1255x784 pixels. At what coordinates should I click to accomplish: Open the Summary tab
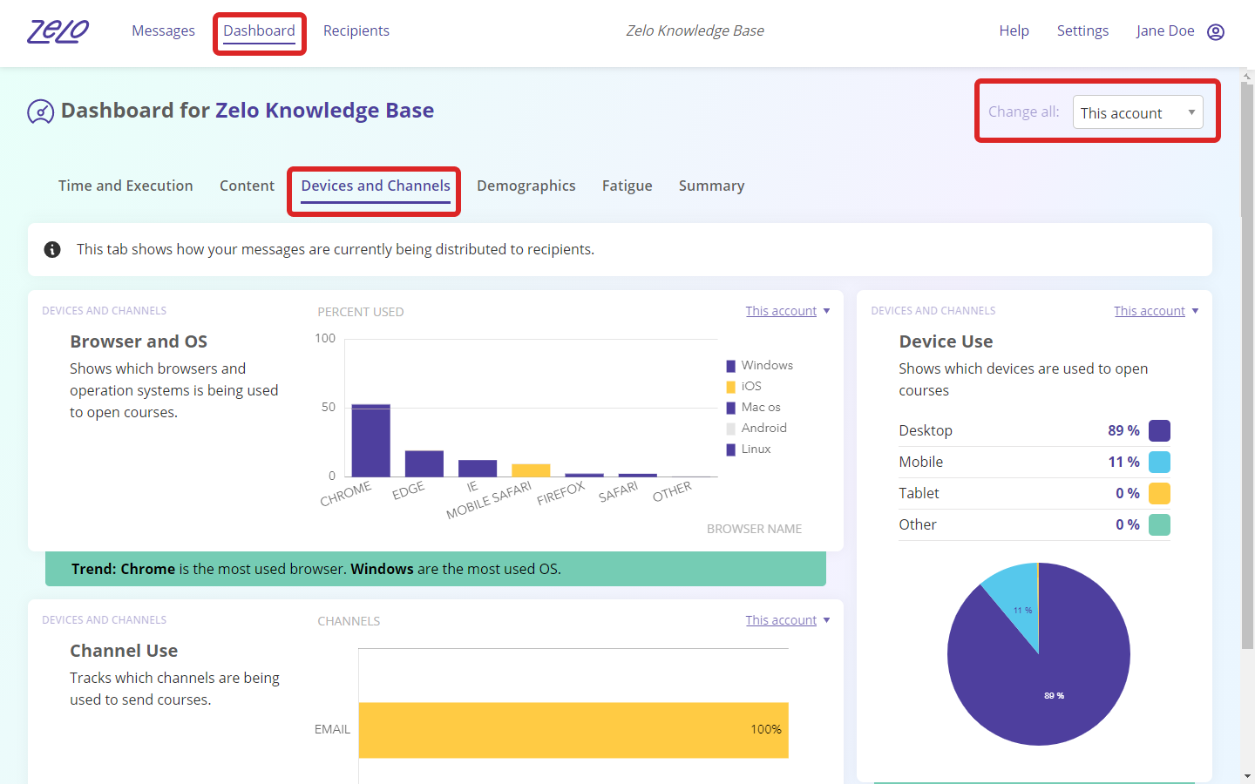711,186
